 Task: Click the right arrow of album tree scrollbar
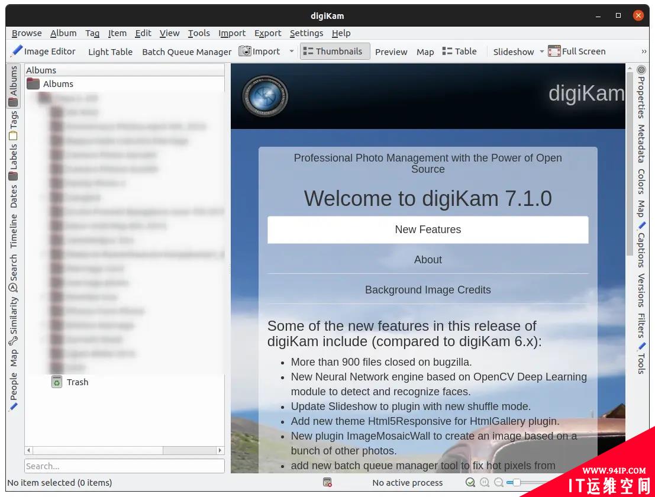tap(220, 450)
